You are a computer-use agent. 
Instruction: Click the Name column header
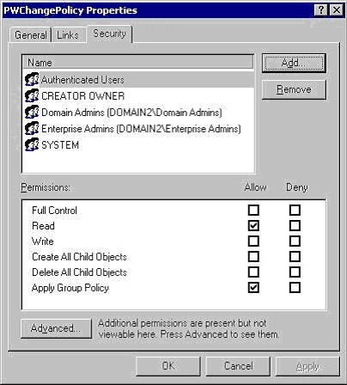[x=138, y=62]
